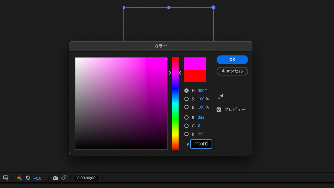Click the reset exposure aperture icon
The height and width of the screenshot is (188, 334).
coord(28,178)
